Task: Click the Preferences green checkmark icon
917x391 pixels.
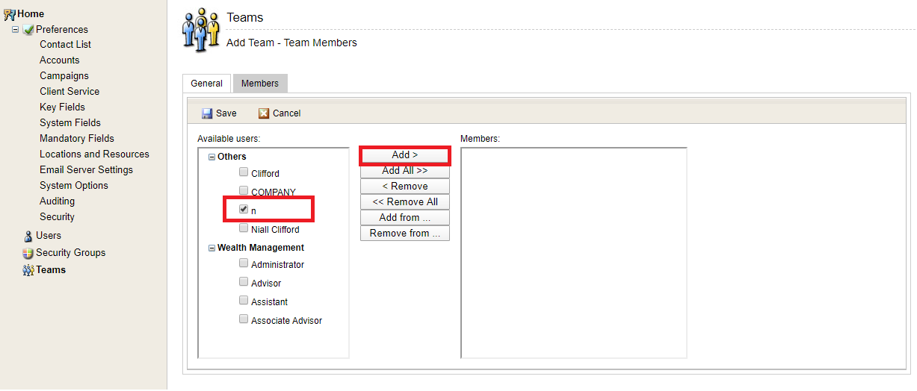Action: [28, 30]
